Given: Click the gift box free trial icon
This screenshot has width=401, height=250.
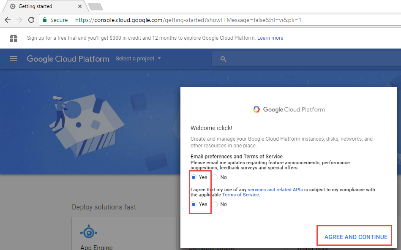Looking at the screenshot, I should tap(14, 38).
